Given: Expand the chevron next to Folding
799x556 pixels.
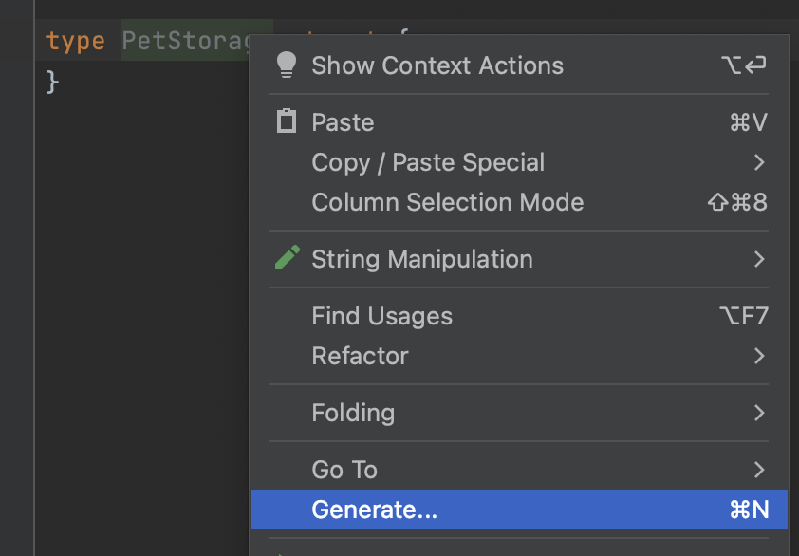Looking at the screenshot, I should pyautogui.click(x=758, y=413).
